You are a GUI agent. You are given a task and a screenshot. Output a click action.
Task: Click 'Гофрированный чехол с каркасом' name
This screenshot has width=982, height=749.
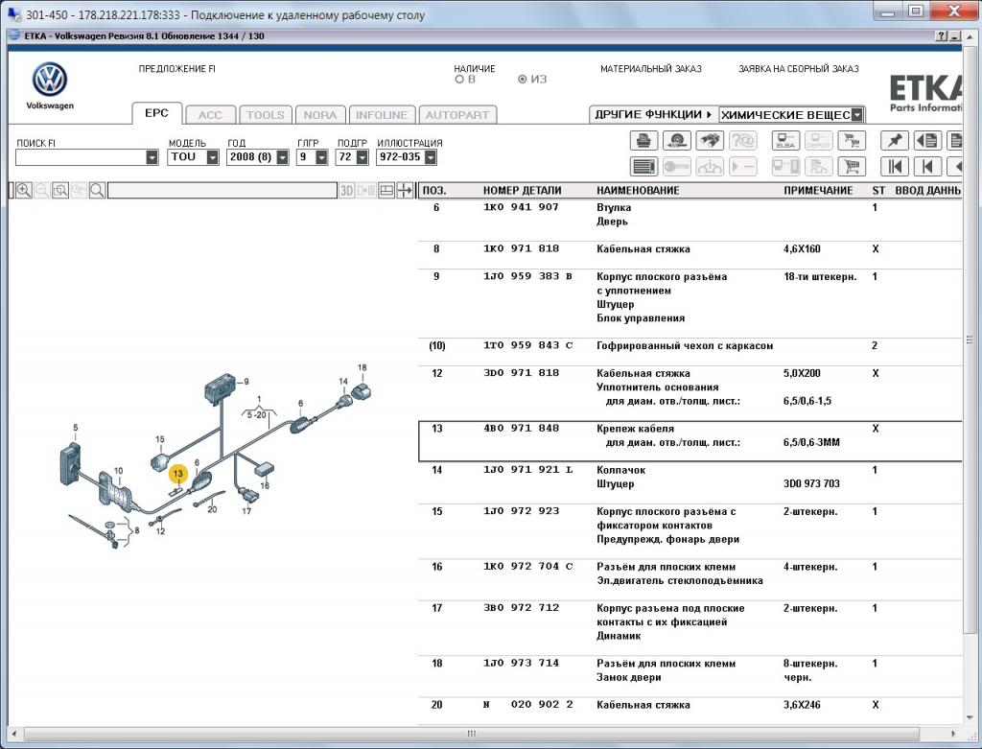685,345
